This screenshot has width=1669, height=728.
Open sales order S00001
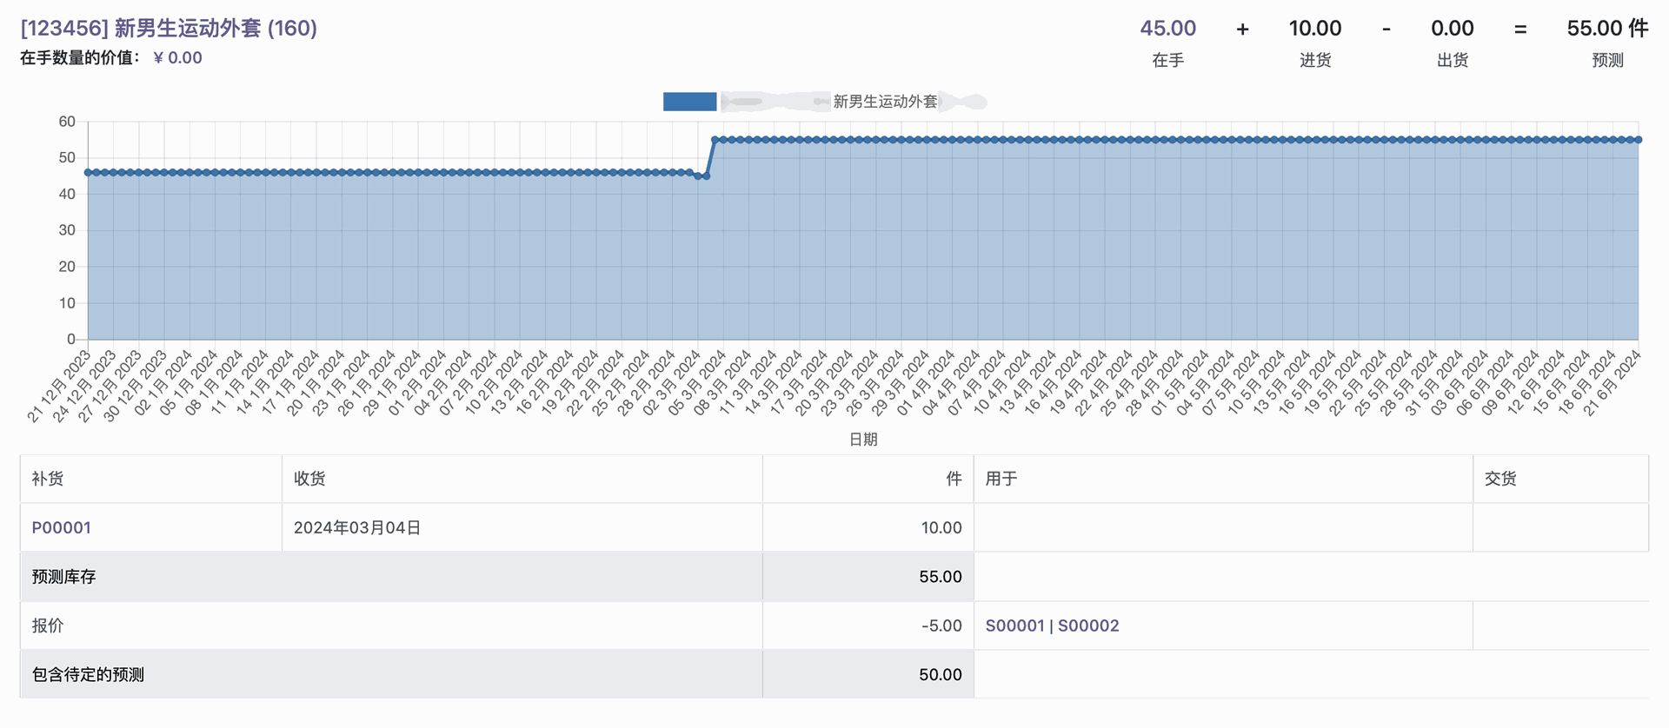(1014, 625)
